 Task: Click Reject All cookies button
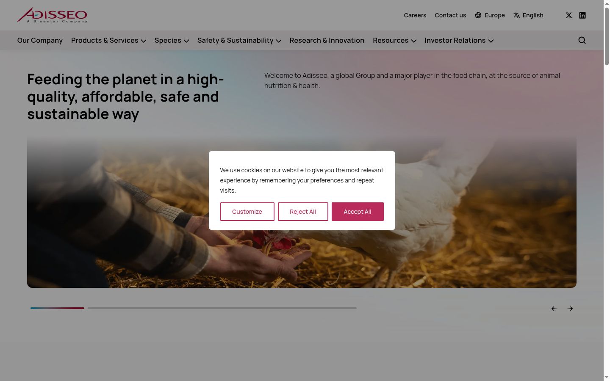(x=303, y=212)
